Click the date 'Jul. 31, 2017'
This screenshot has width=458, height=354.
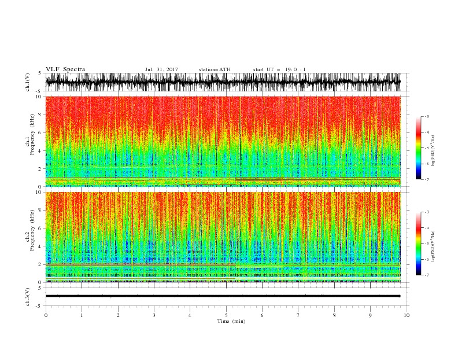[x=161, y=69]
